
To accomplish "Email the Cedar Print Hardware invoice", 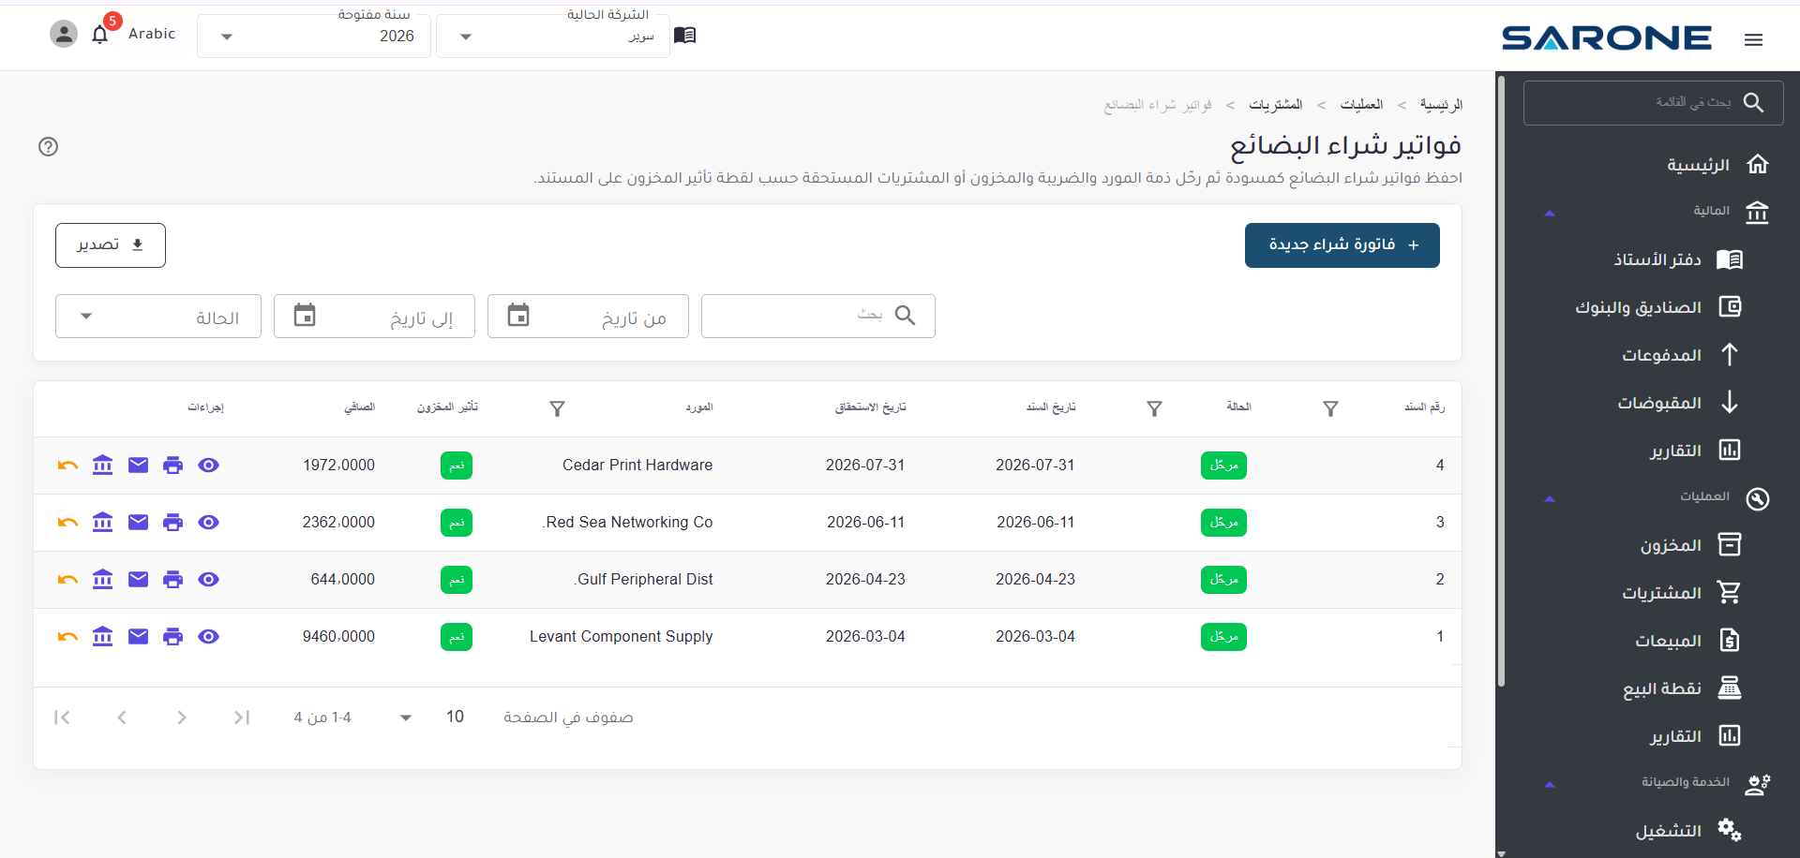I will point(138,466).
